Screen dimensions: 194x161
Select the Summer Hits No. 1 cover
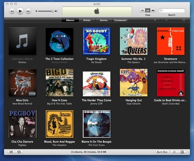(134, 41)
